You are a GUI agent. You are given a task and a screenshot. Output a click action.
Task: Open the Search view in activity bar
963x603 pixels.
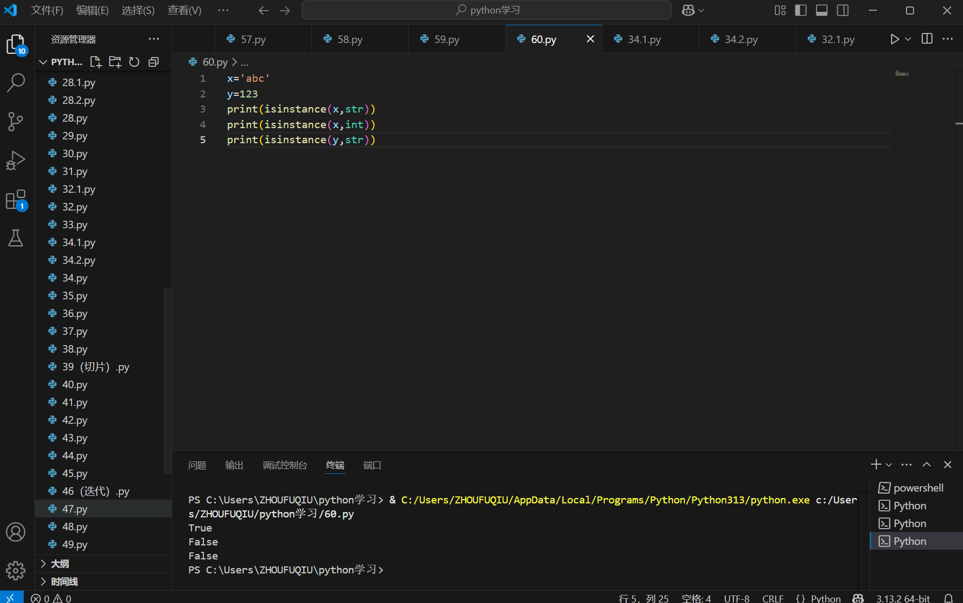point(16,82)
